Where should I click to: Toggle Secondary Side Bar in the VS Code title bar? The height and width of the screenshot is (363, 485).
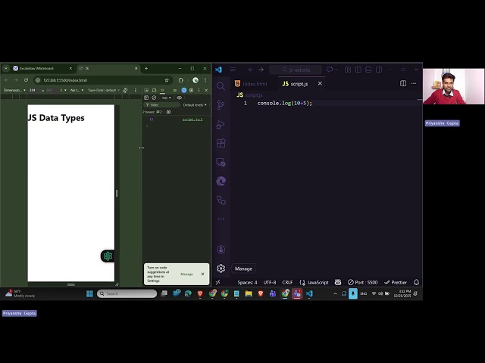point(379,70)
